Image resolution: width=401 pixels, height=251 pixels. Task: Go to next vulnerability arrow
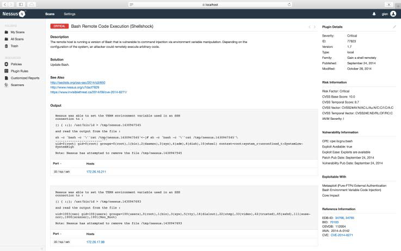(x=314, y=27)
